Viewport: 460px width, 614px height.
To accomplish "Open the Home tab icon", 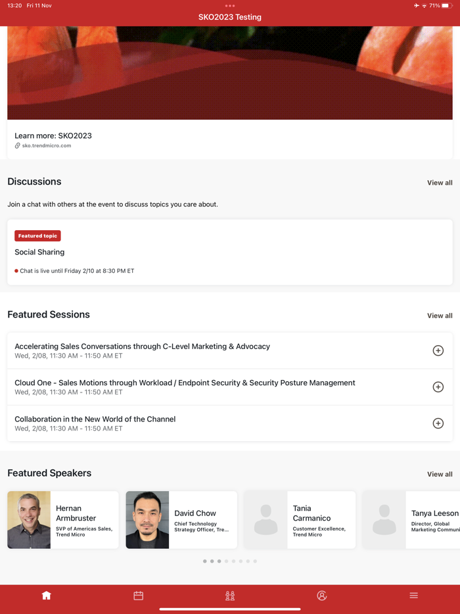I will click(46, 596).
